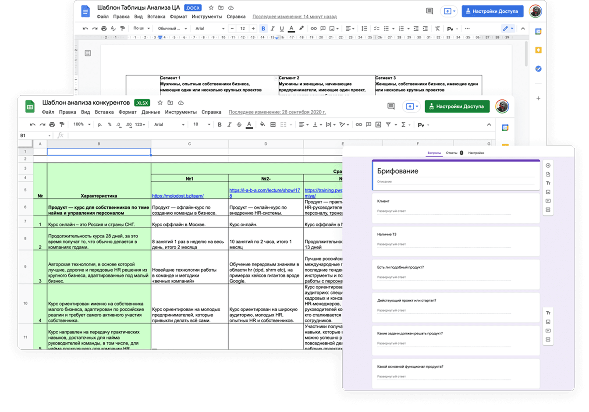
Task: Toggle italic in the Sheets toolbar
Action: pos(229,124)
